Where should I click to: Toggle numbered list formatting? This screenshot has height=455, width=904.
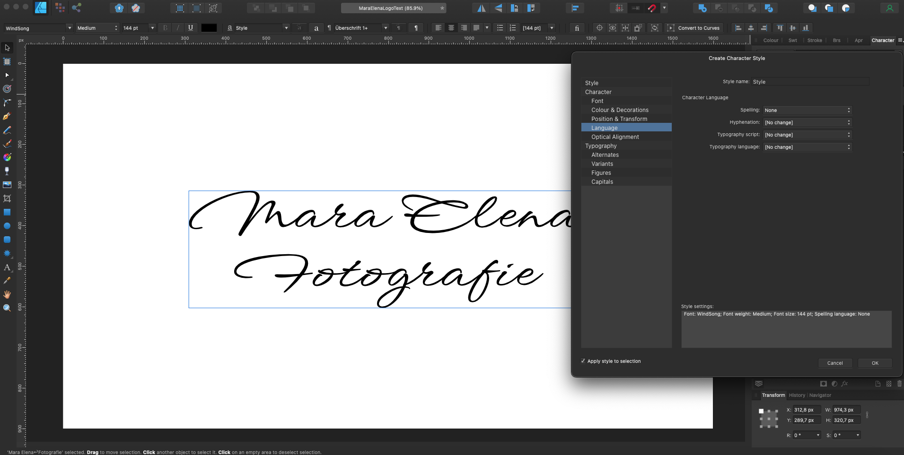pyautogui.click(x=513, y=28)
